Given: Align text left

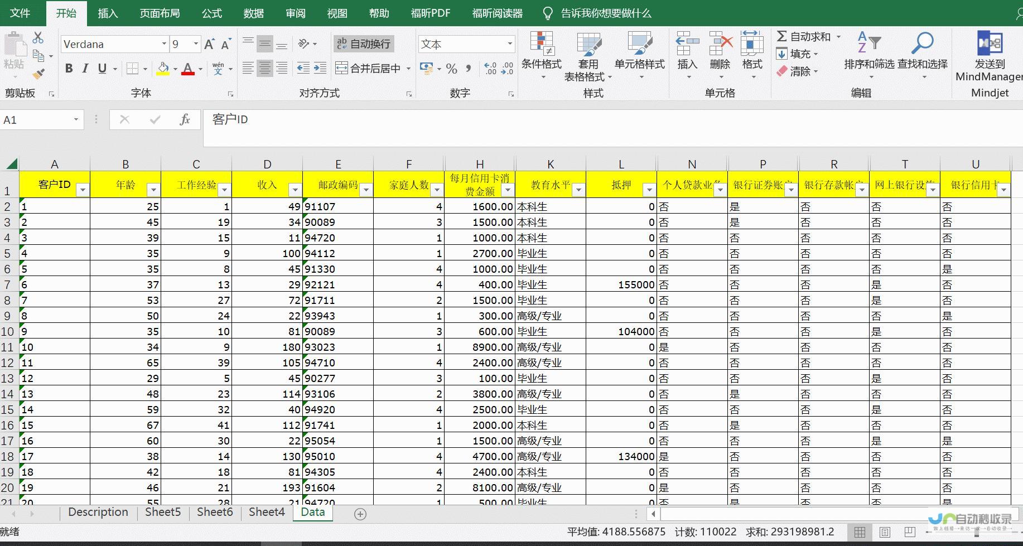Looking at the screenshot, I should point(248,69).
